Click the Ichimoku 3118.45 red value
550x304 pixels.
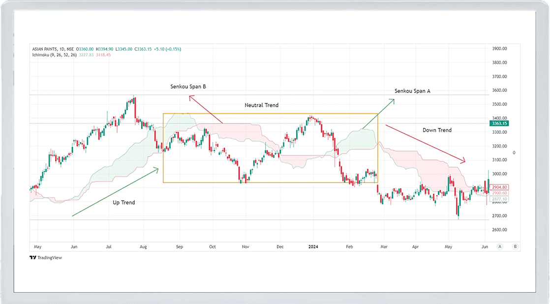[x=103, y=55]
